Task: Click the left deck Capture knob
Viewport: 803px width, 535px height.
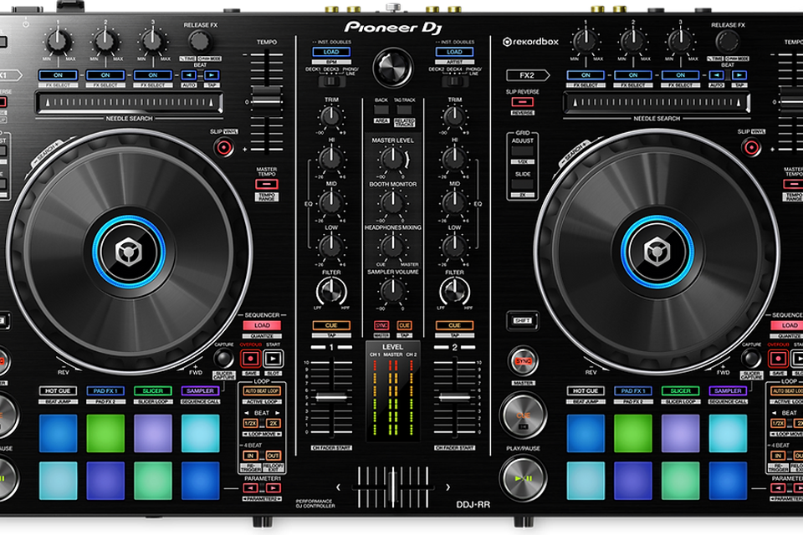Action: click(223, 358)
